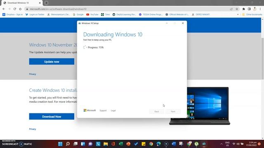Close the Windows 10 Setup dialog
Screen dimensions: 264x148
pyautogui.click(x=183, y=23)
